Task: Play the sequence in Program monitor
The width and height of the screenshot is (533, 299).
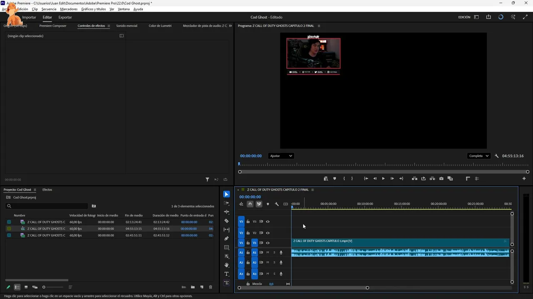Action: click(x=383, y=179)
